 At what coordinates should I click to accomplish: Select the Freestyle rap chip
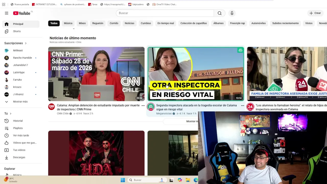tap(237, 23)
